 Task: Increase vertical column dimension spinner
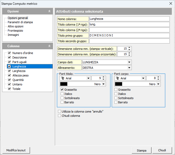(129, 47)
